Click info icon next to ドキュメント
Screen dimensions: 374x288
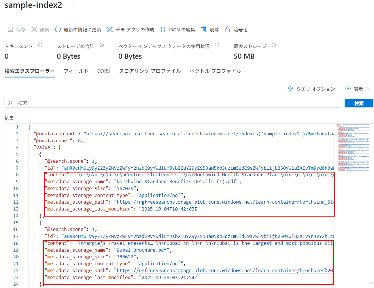tap(40, 45)
